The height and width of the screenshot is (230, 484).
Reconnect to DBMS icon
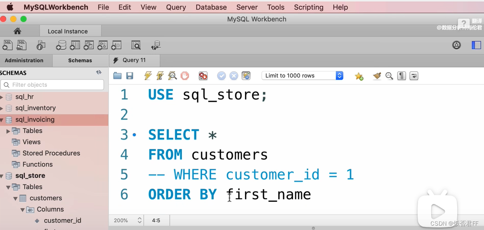point(156,45)
